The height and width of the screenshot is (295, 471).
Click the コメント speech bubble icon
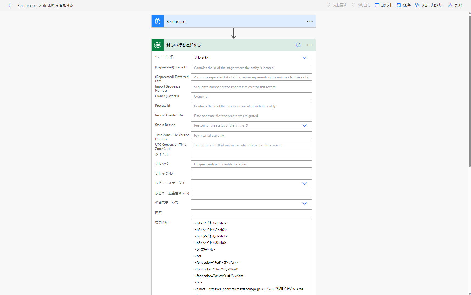pos(377,5)
